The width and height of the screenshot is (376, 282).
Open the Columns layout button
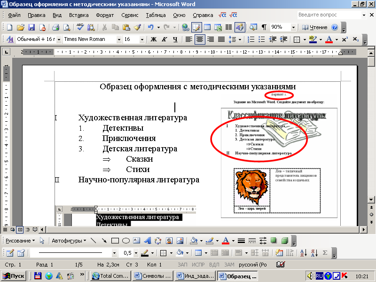[228, 27]
